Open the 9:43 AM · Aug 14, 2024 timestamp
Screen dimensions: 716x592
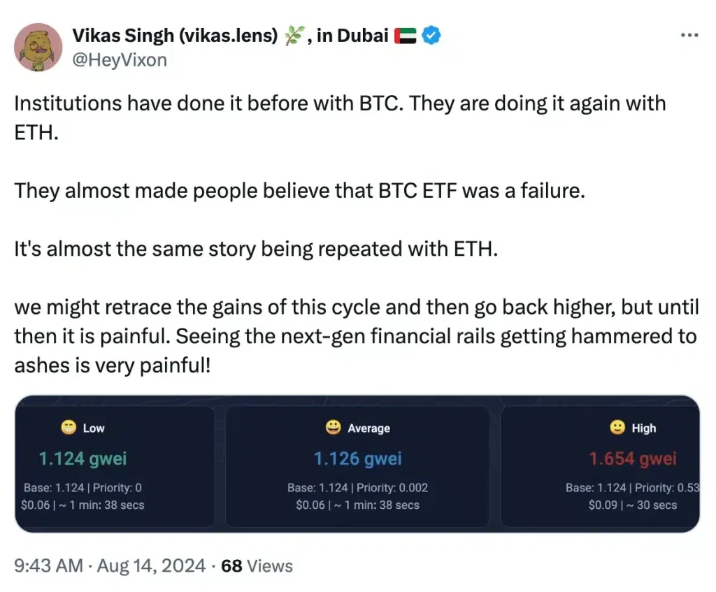[110, 566]
